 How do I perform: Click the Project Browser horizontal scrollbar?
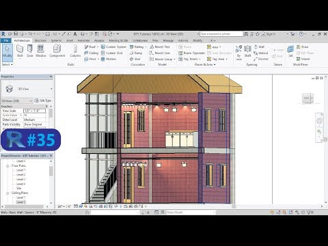click(x=24, y=206)
